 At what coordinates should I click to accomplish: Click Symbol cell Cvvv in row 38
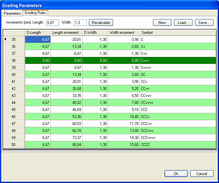tap(178, 61)
